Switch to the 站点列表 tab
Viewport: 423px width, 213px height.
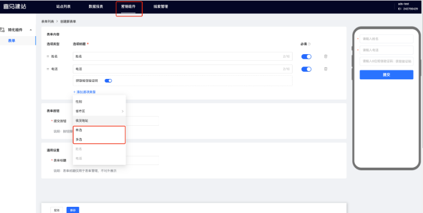click(64, 7)
